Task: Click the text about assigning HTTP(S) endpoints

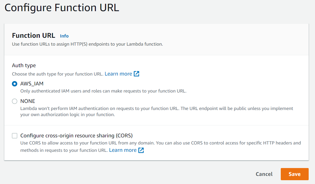Action: 87,44
